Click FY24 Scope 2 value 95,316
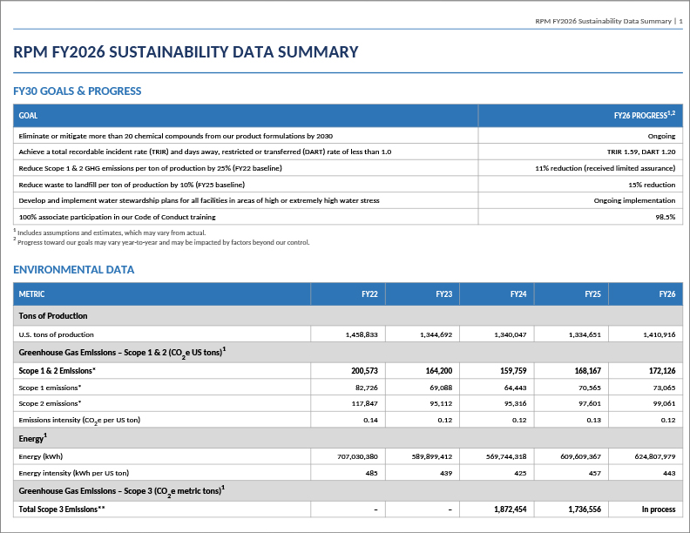Screen dimensions: 690x533 coord(515,403)
